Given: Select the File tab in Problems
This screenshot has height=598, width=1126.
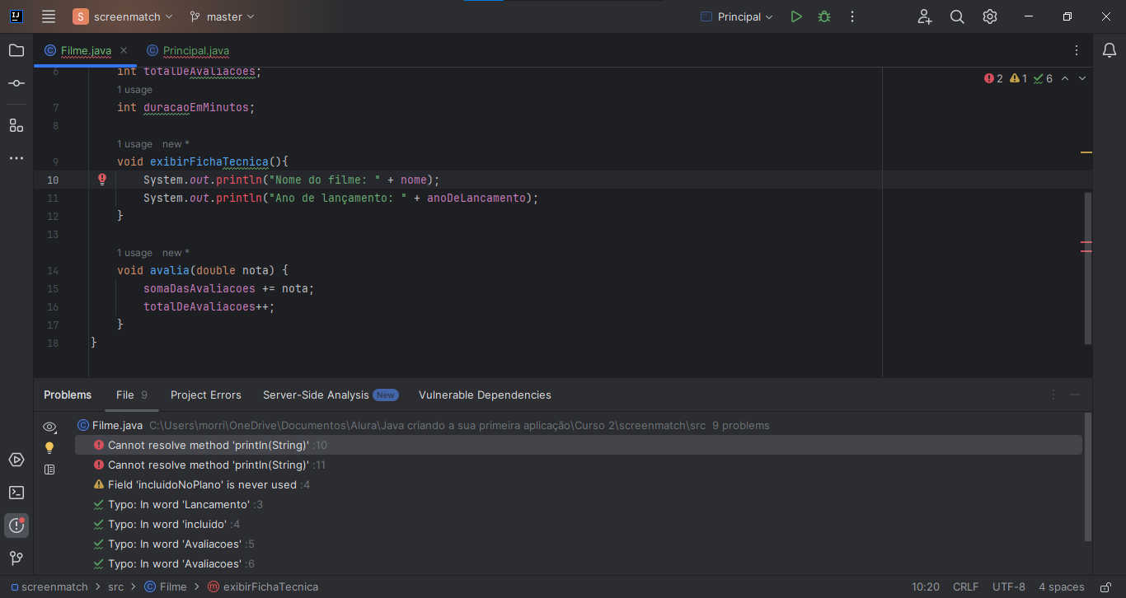Looking at the screenshot, I should [x=132, y=395].
